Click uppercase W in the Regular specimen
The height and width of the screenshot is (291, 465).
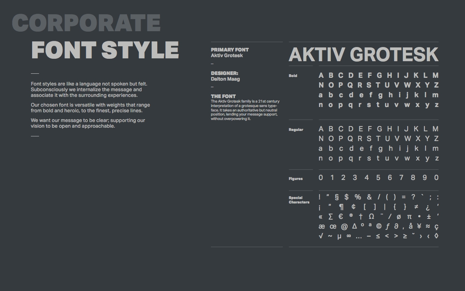tap(407, 139)
